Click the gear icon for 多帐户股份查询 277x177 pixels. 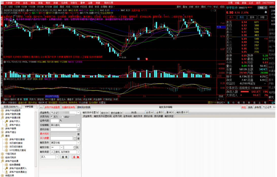tap(7, 139)
